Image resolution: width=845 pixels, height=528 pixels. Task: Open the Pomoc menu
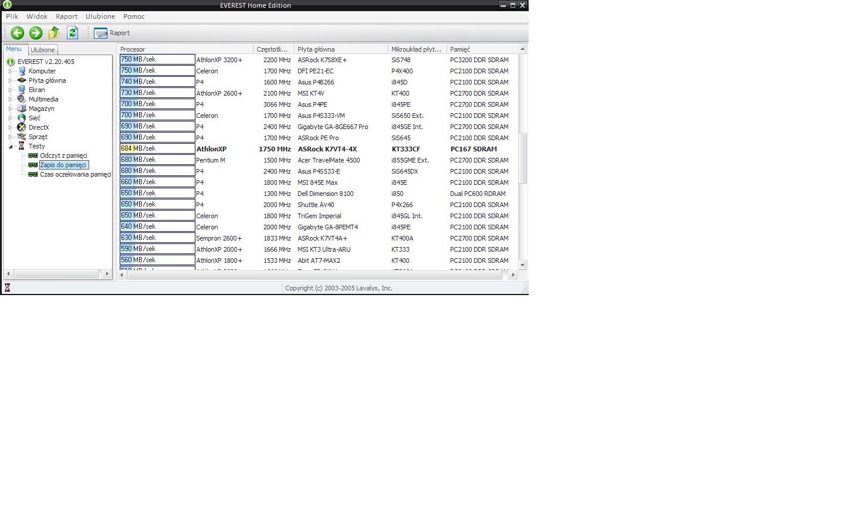134,16
